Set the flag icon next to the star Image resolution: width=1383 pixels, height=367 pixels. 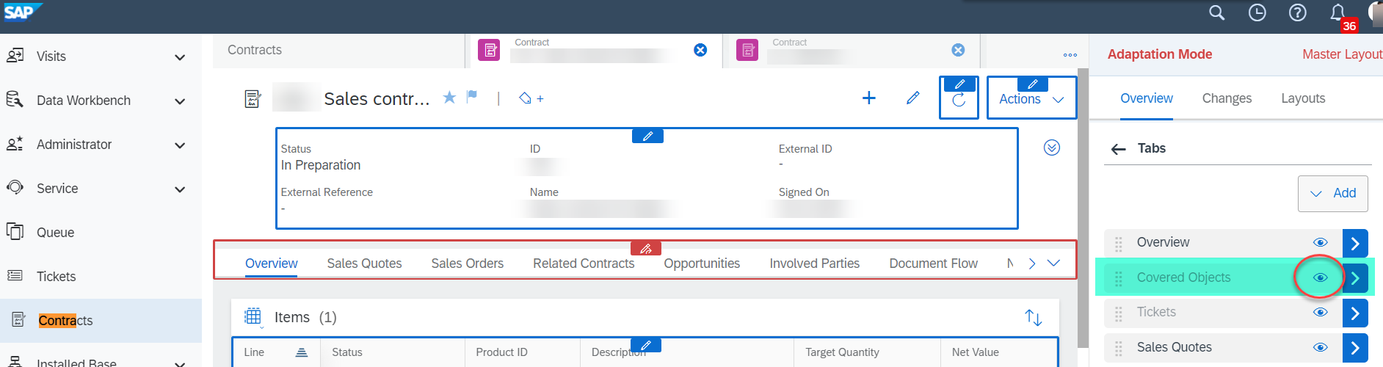pos(472,96)
